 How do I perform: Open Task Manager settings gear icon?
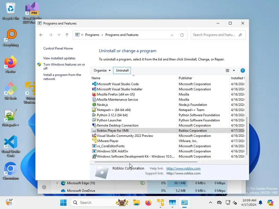(44, 187)
